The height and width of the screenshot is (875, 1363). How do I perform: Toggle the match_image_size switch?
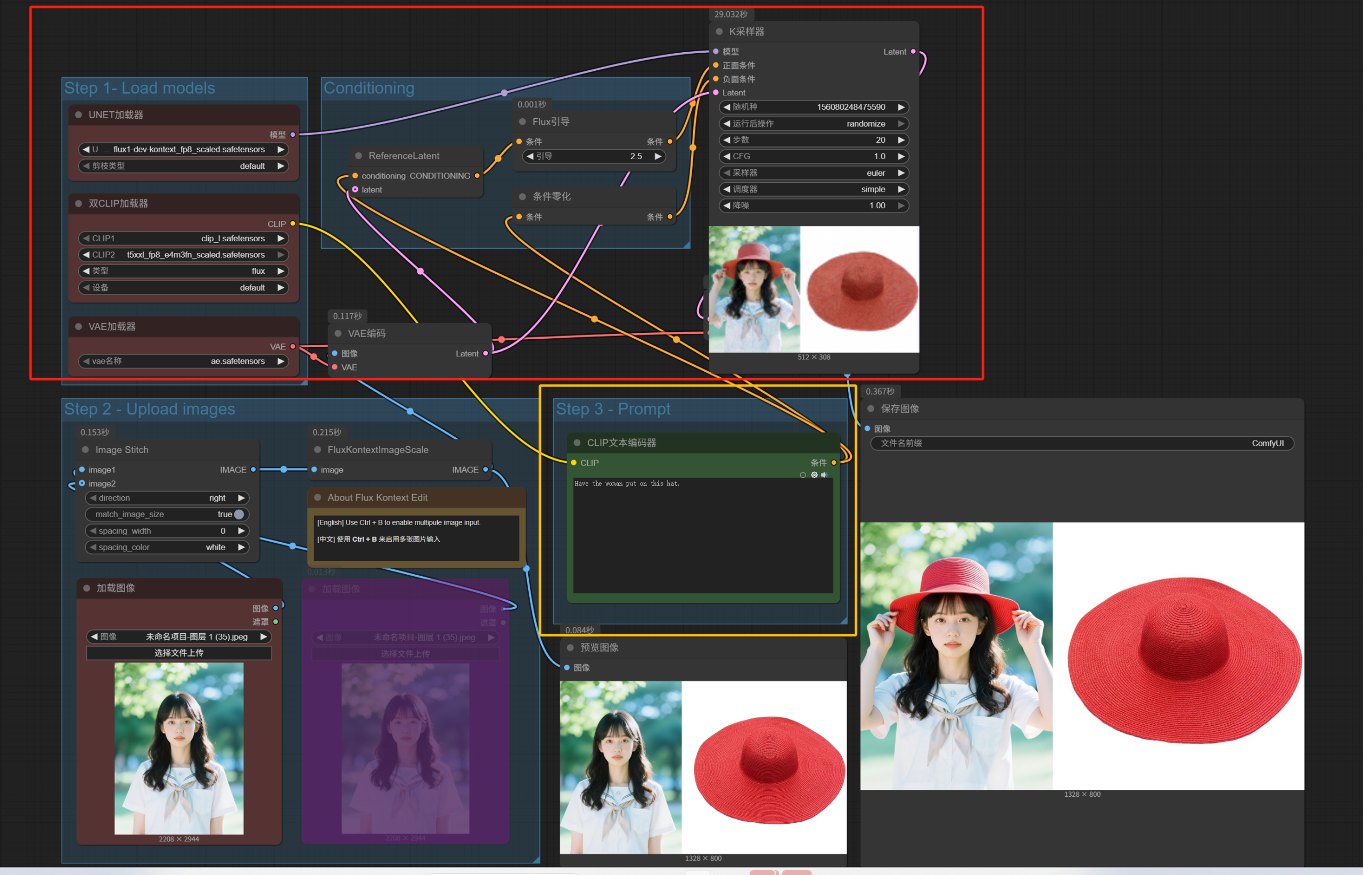tap(239, 514)
